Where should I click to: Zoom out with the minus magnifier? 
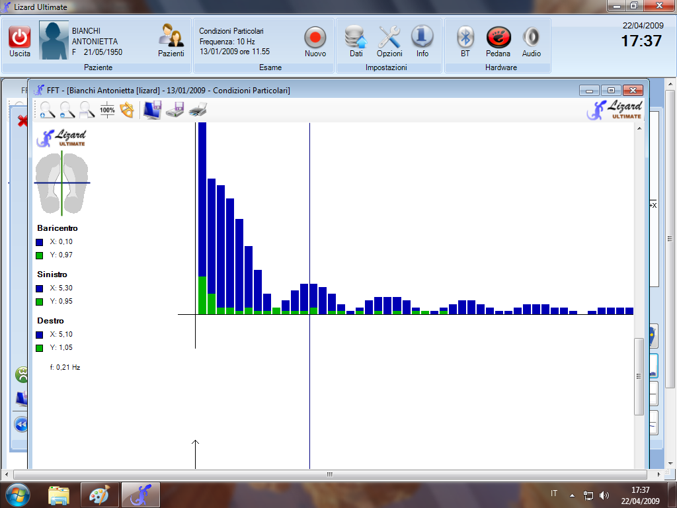[x=67, y=110]
